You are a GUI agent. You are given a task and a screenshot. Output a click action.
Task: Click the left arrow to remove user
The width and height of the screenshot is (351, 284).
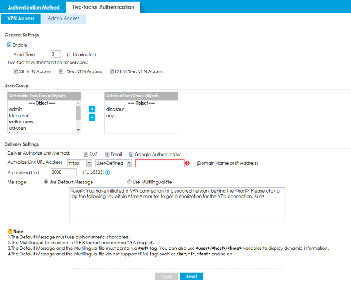[92, 117]
